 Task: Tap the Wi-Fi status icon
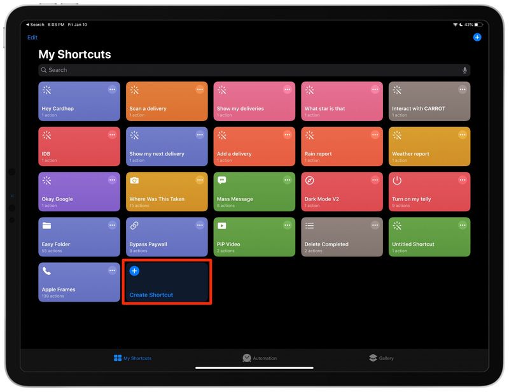(x=455, y=25)
